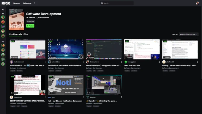Click the Kick logo in header
Viewport: 202px width, 114px height.
6,3
